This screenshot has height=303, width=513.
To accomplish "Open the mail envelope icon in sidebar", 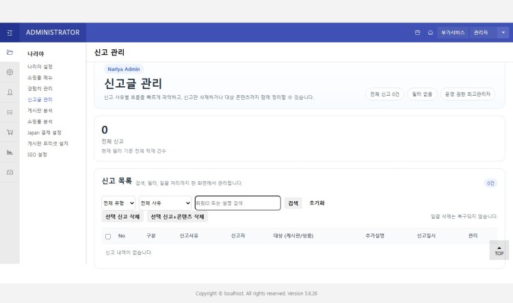I will coord(10,172).
